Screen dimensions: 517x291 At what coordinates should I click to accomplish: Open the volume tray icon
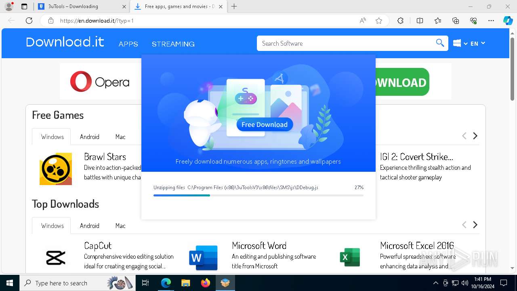(465, 283)
